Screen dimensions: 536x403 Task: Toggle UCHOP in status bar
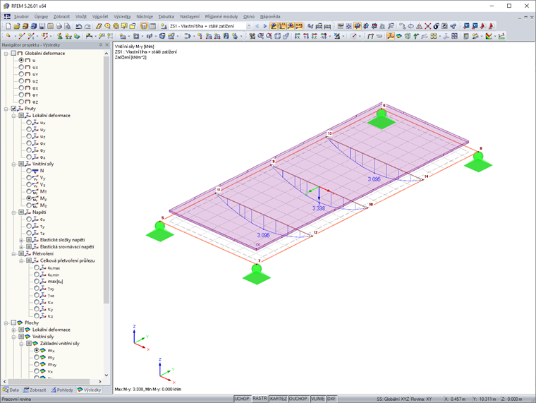coord(242,399)
